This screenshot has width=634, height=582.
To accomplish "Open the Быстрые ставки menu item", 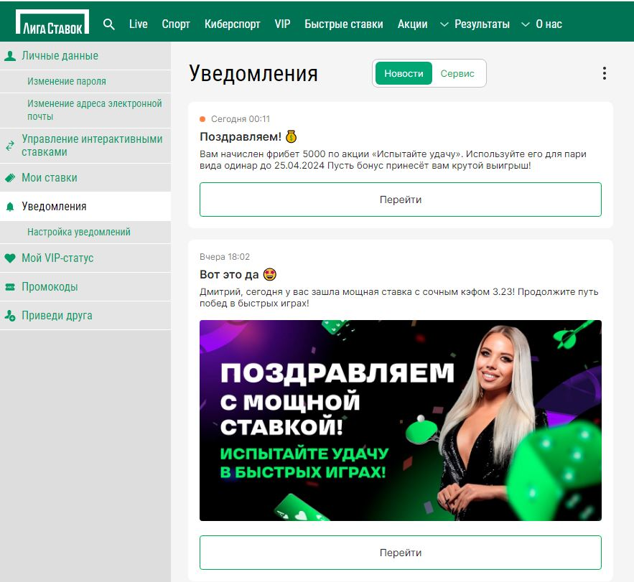I will (343, 24).
